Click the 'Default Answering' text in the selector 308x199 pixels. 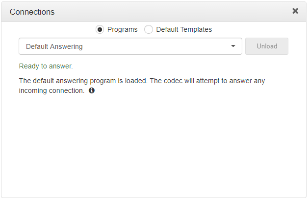(x=54, y=46)
